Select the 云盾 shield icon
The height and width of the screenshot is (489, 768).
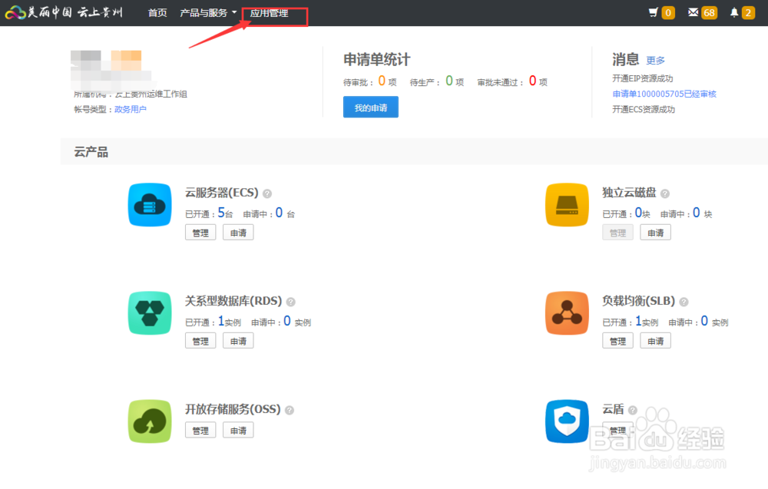(567, 421)
